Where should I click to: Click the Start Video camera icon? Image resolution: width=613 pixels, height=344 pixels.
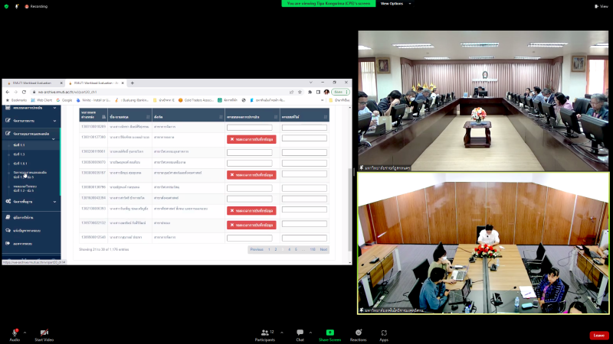point(44,333)
